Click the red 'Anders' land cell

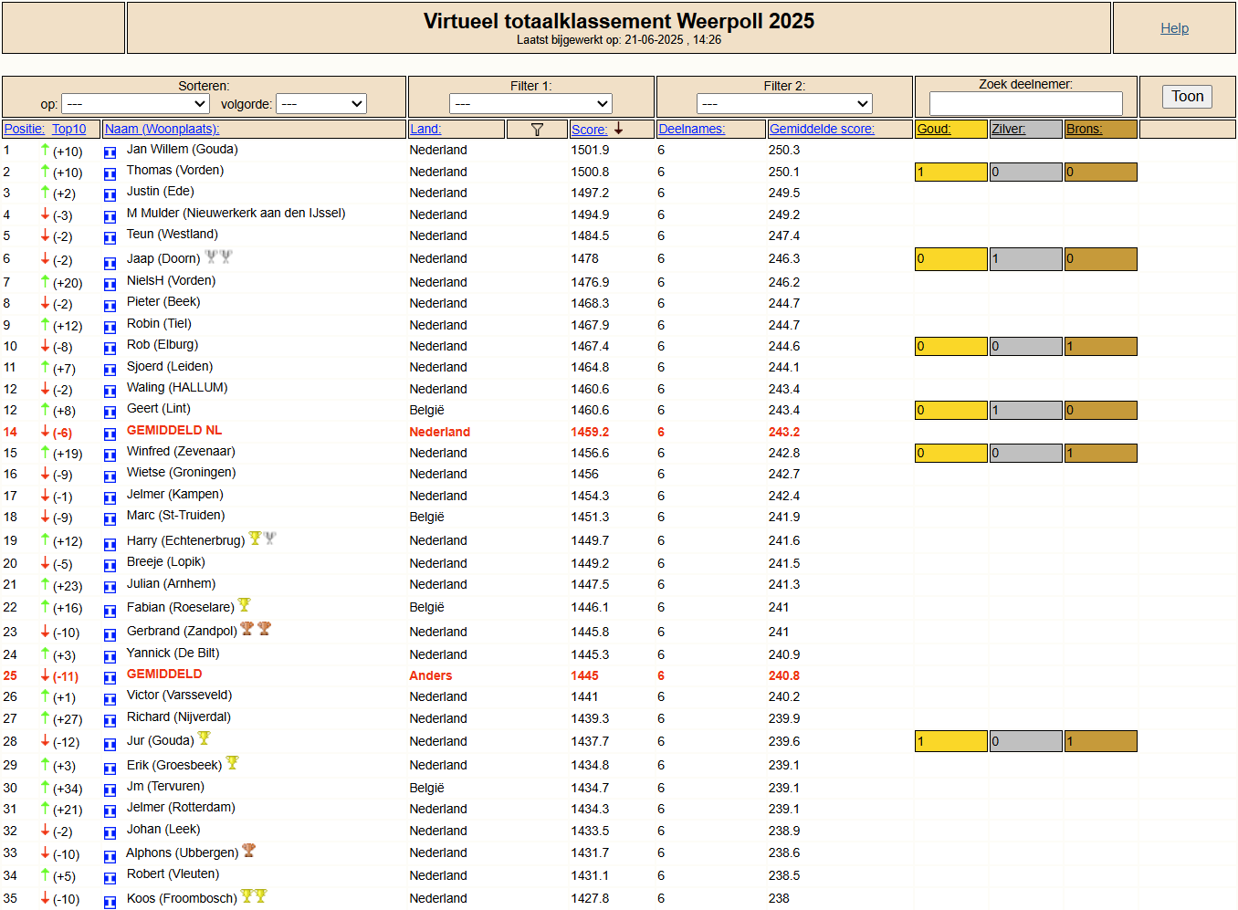(431, 676)
